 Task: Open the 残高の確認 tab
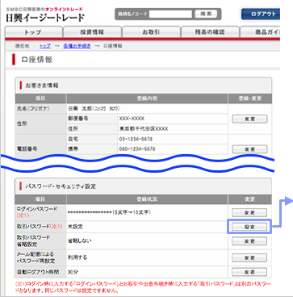(210, 32)
